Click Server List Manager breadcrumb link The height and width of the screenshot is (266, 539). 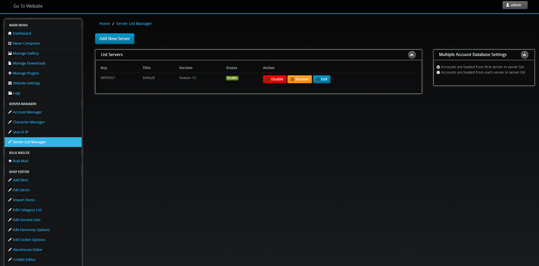pos(134,24)
